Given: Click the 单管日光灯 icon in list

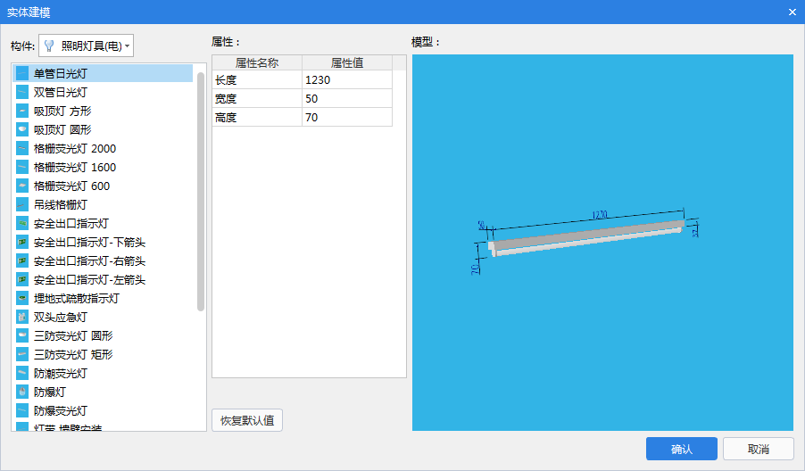Looking at the screenshot, I should [x=22, y=73].
